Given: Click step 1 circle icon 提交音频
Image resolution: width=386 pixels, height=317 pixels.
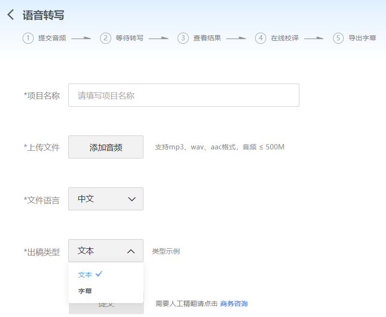Looking at the screenshot, I should (28, 38).
